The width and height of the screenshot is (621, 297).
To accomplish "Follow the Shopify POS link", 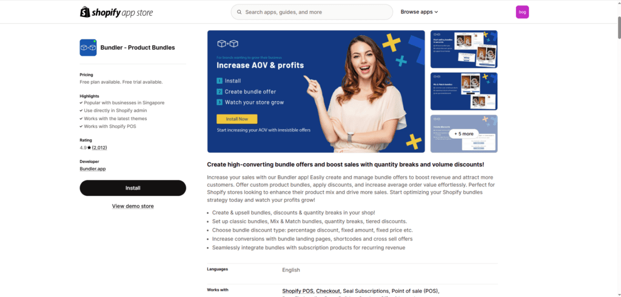I will click(x=298, y=290).
